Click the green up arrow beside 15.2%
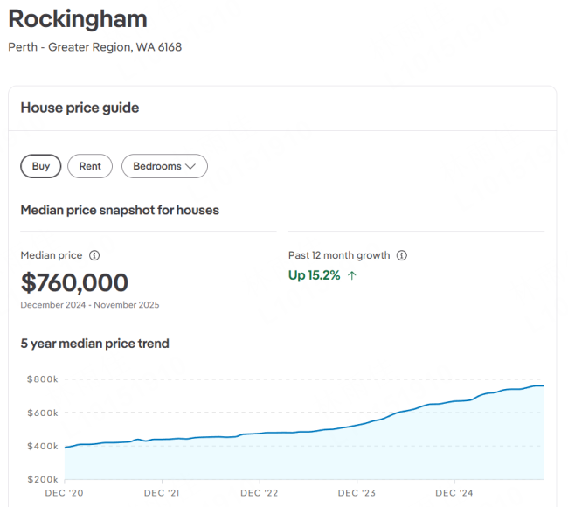Screen dimensions: 568x507 pos(352,275)
